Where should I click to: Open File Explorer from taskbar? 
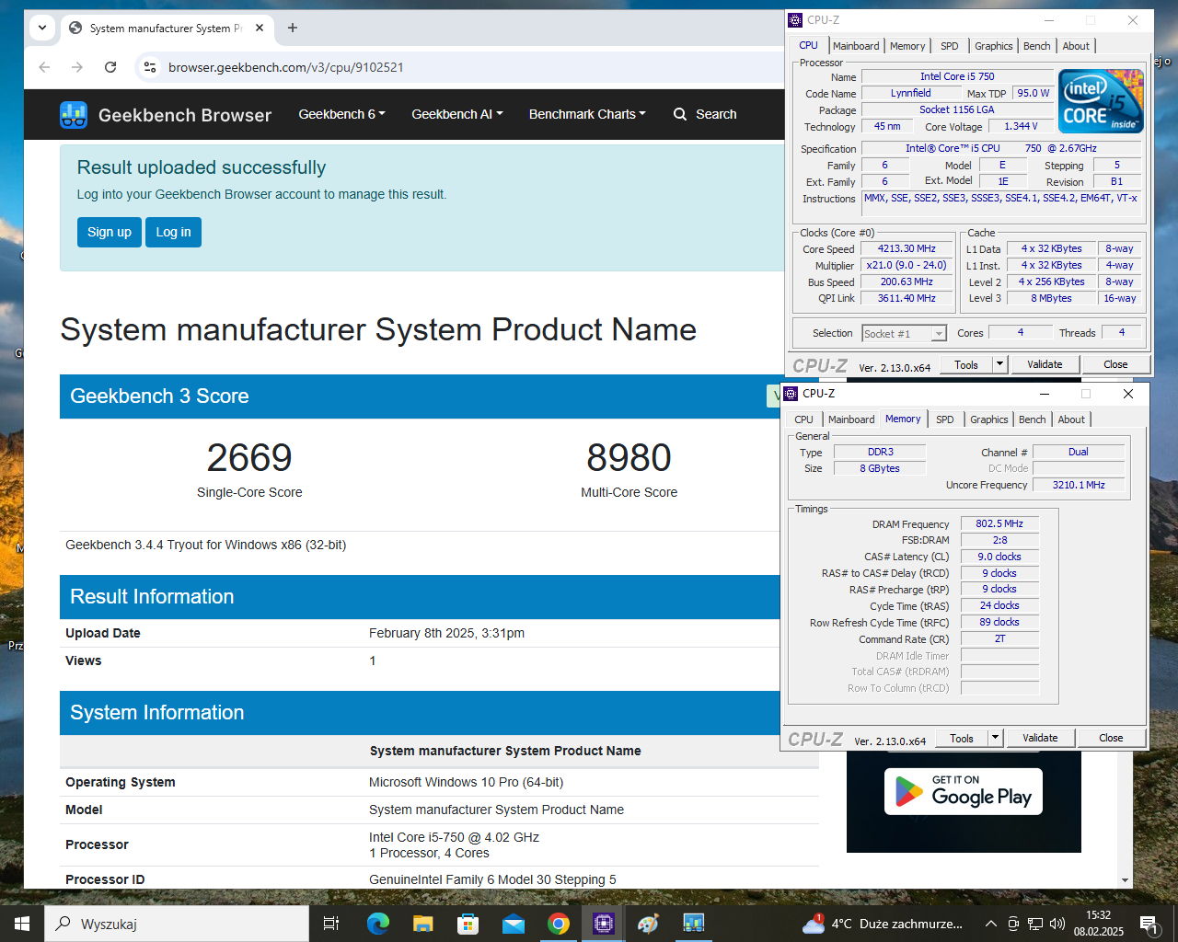[x=422, y=924]
